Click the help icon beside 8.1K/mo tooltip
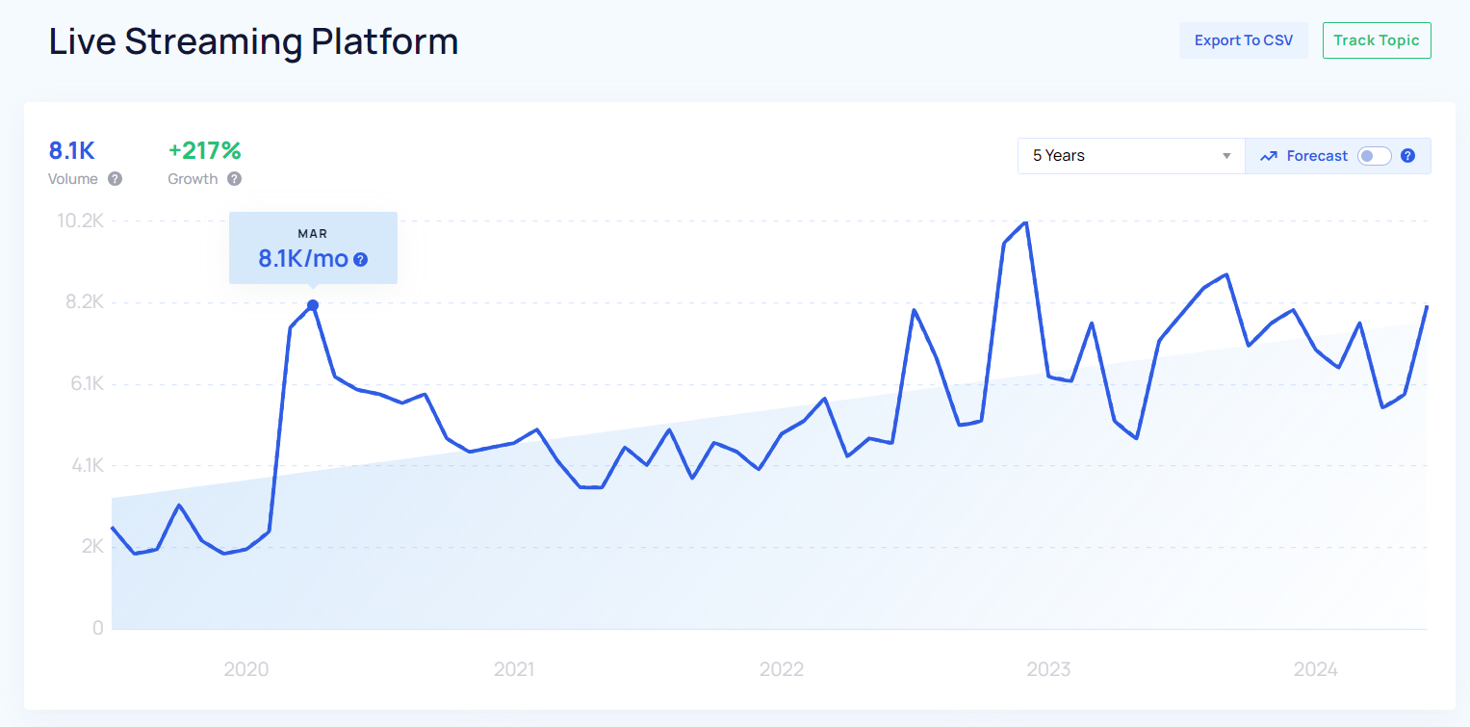The width and height of the screenshot is (1470, 727). (x=361, y=259)
